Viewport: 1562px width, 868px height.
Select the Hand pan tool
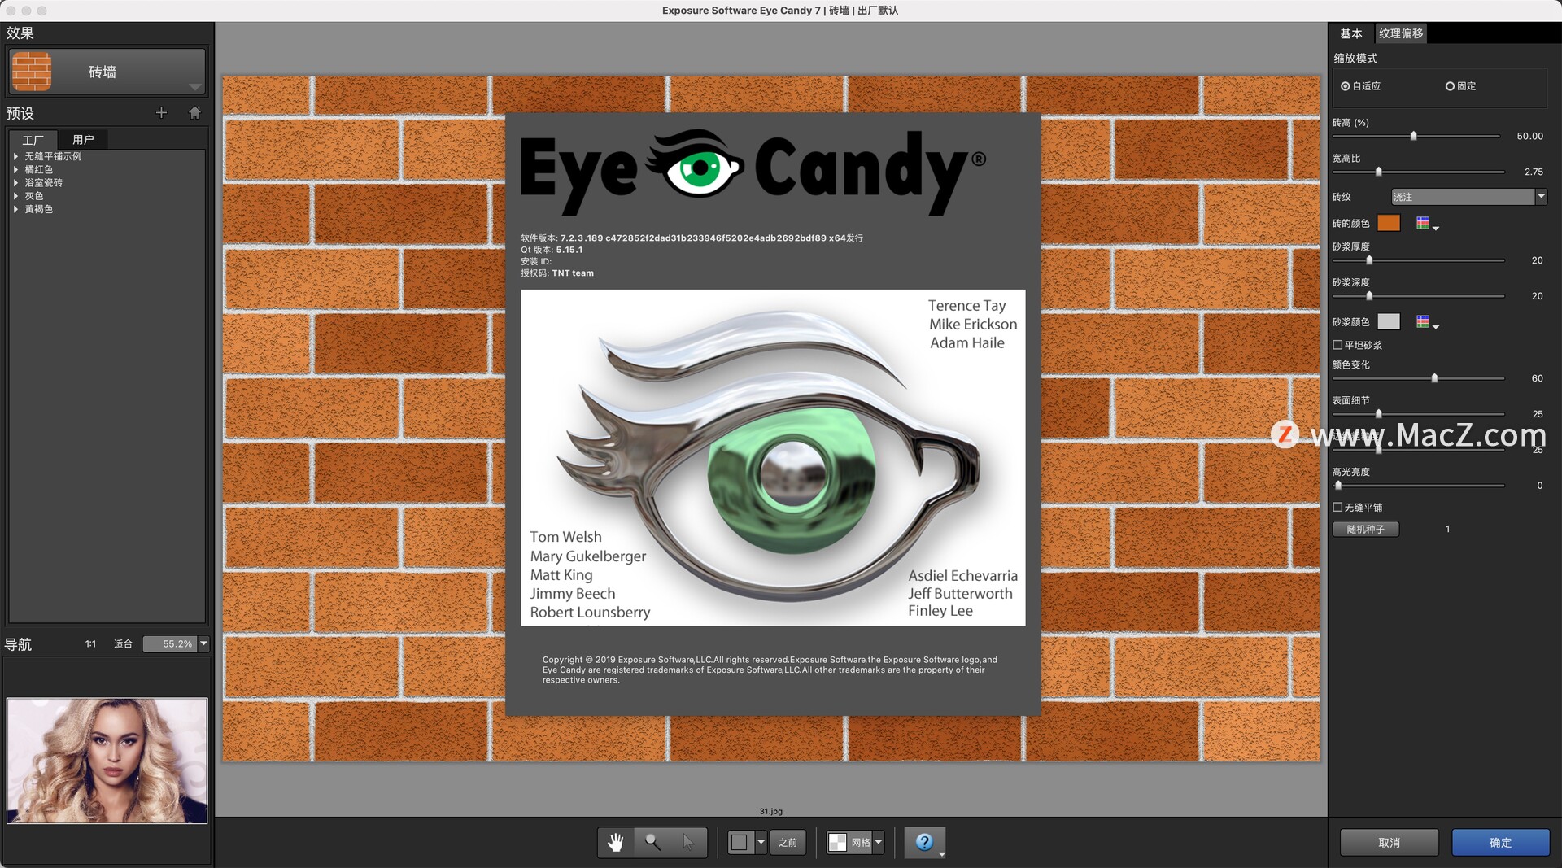point(614,842)
